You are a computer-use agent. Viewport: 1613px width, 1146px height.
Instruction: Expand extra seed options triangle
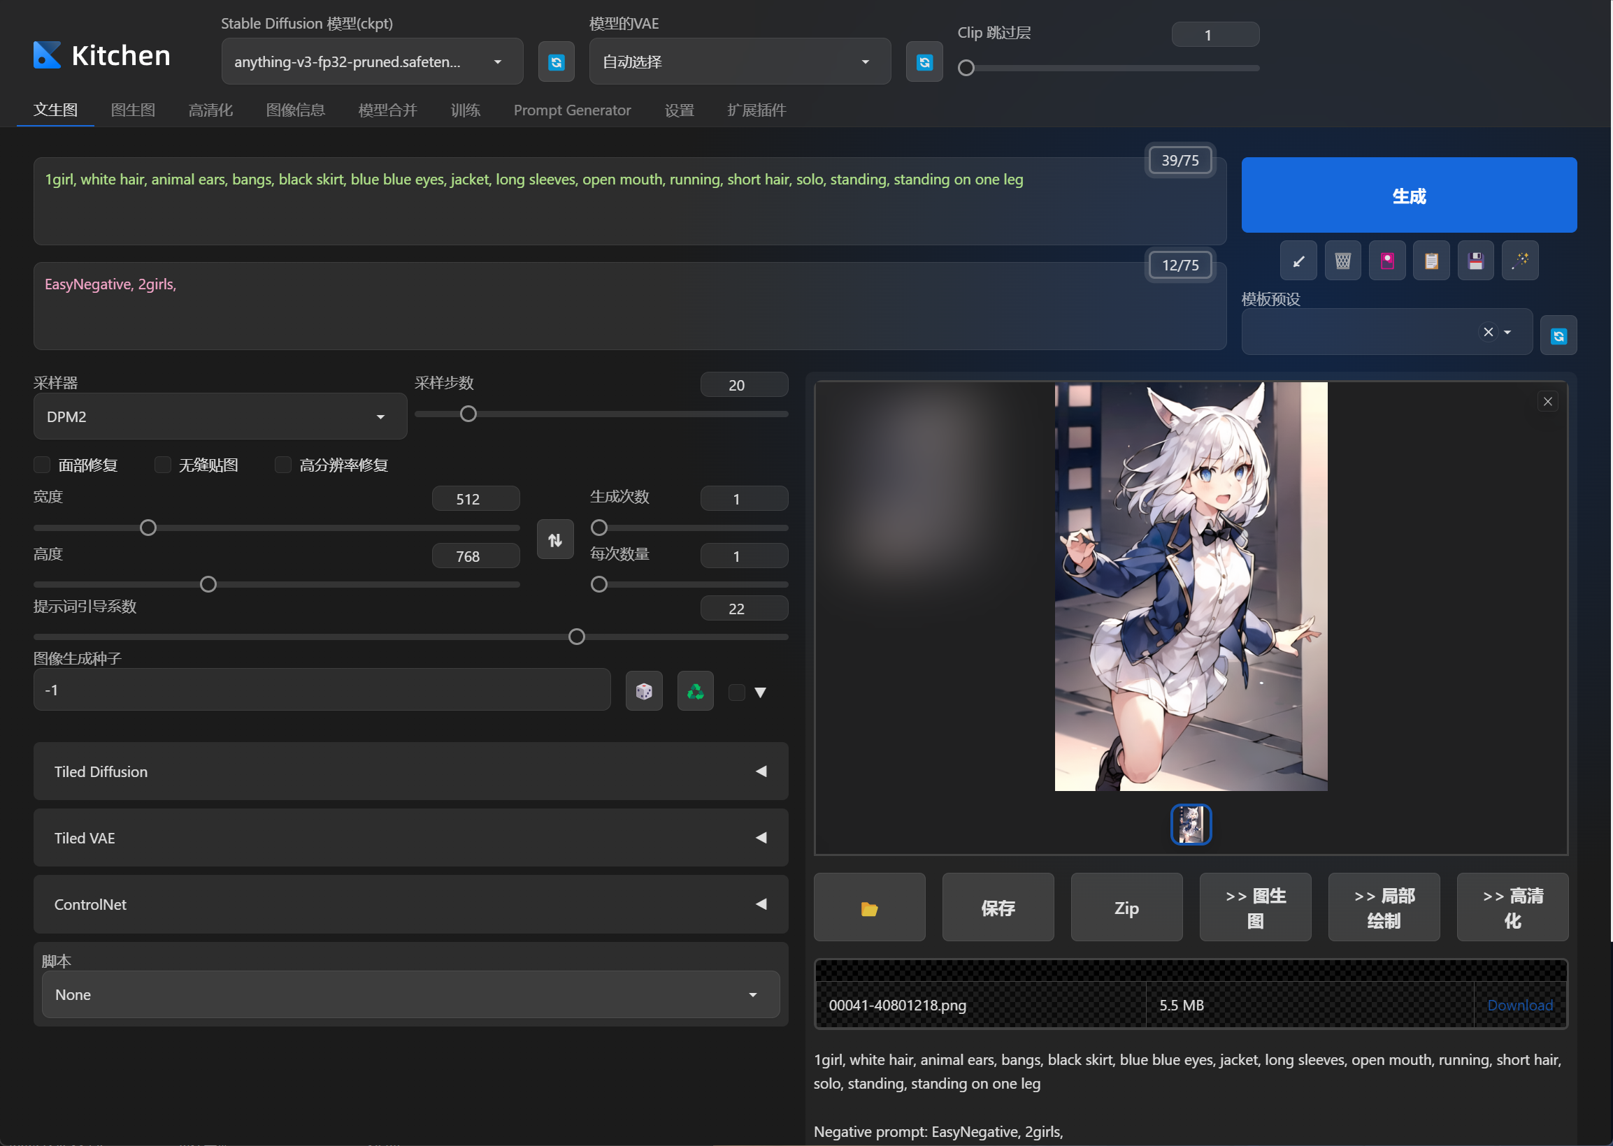point(760,692)
